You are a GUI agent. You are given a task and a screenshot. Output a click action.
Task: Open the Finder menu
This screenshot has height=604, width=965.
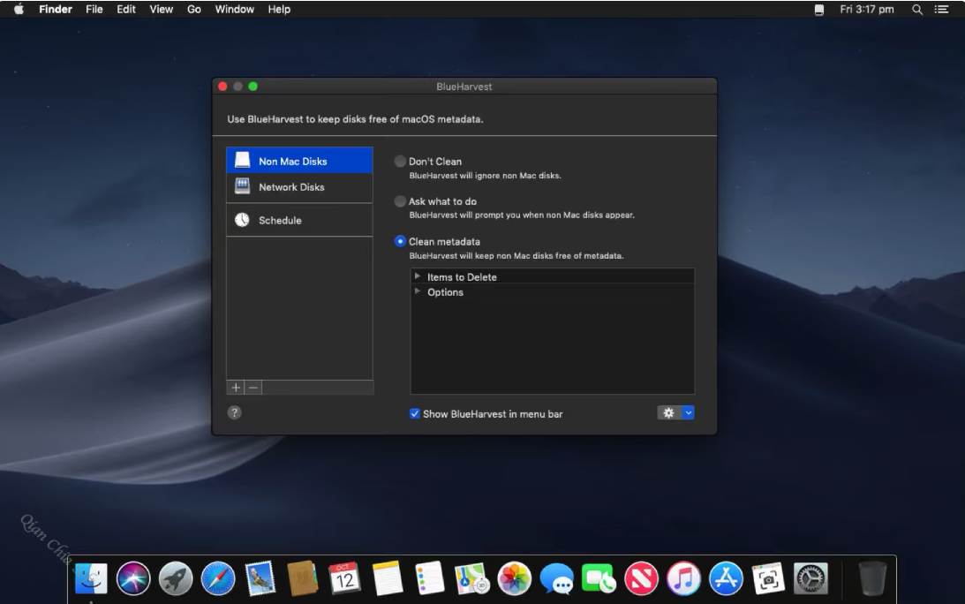click(56, 9)
